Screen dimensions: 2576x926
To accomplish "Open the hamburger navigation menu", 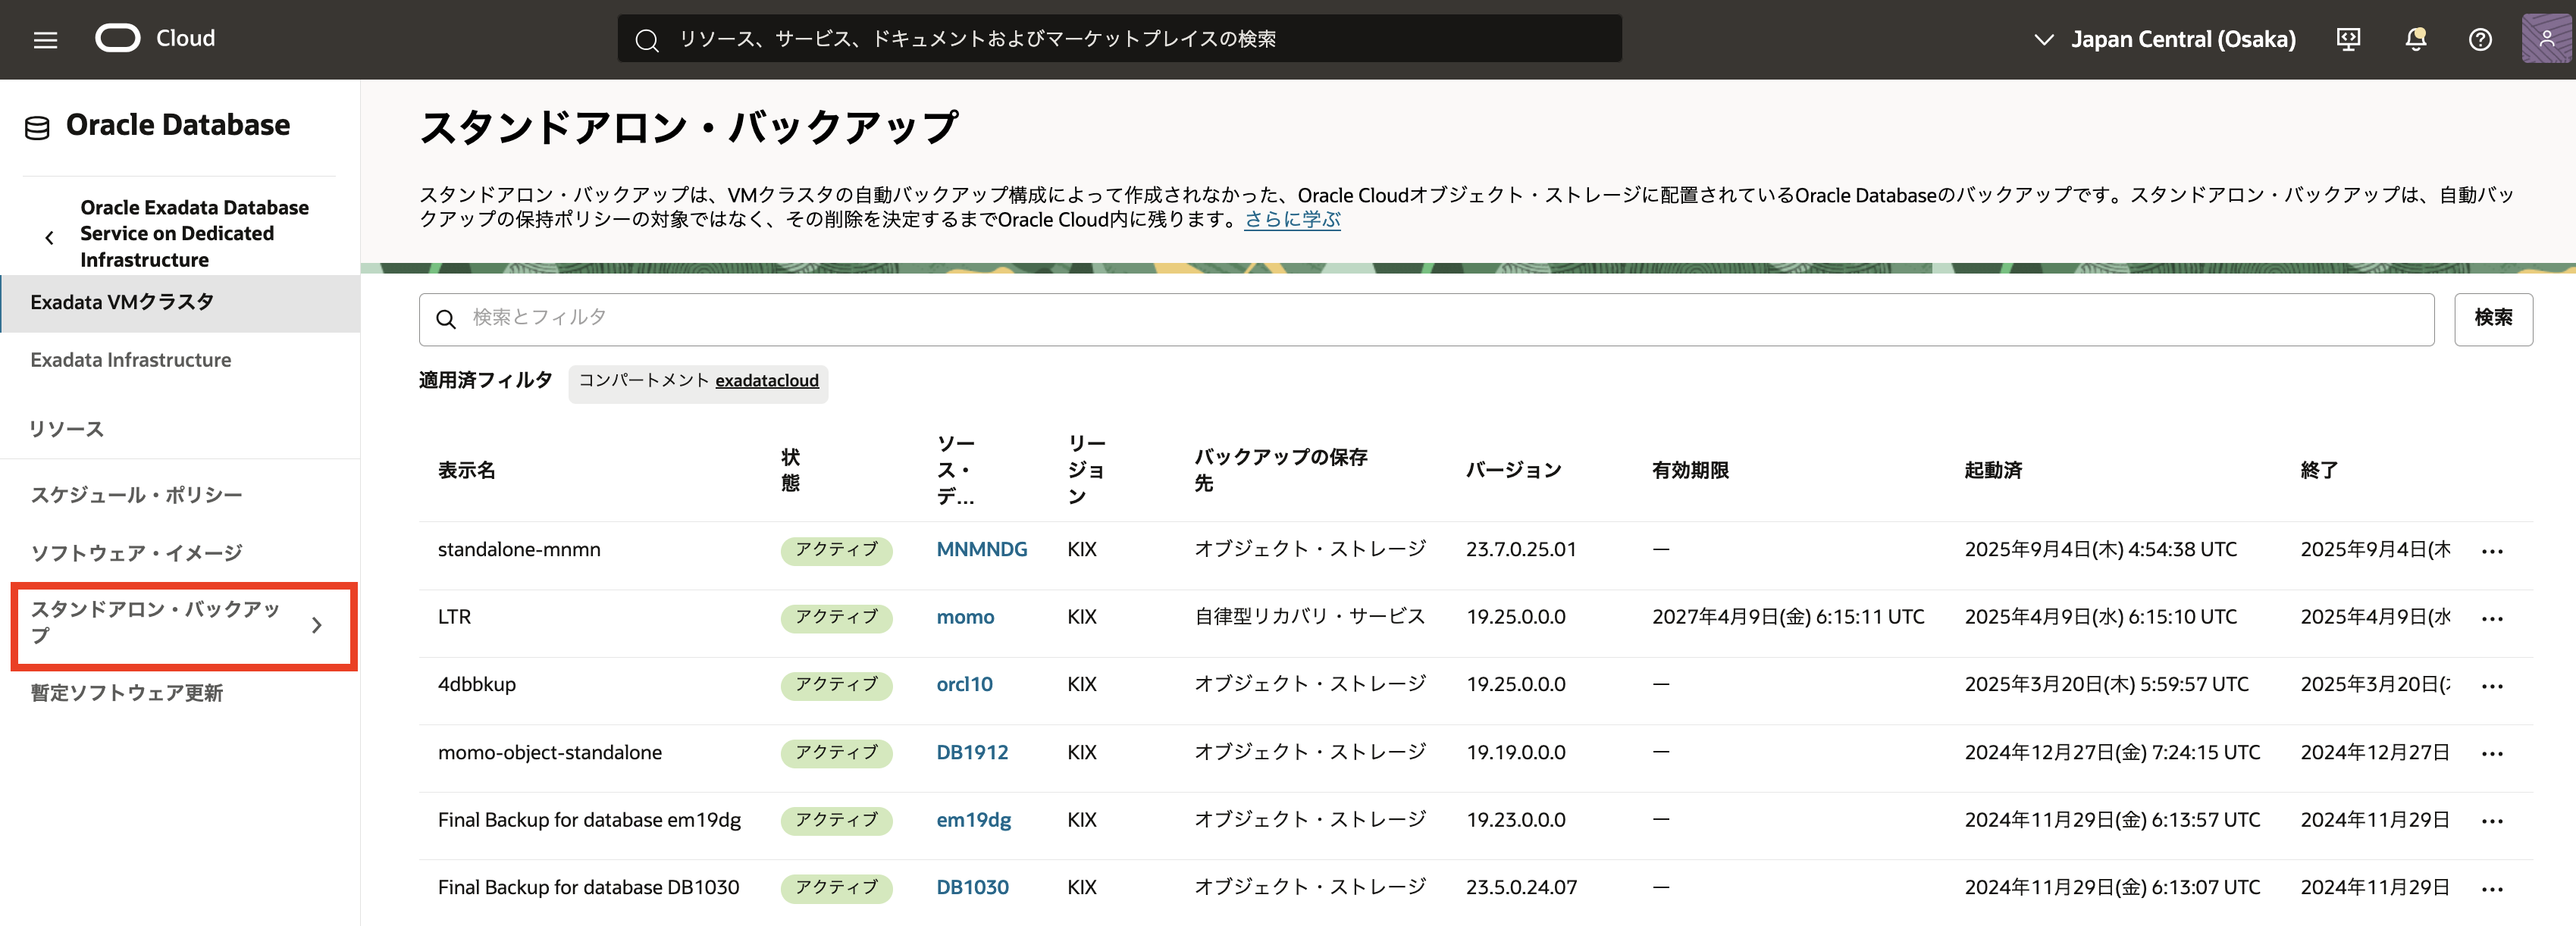I will pos(45,39).
